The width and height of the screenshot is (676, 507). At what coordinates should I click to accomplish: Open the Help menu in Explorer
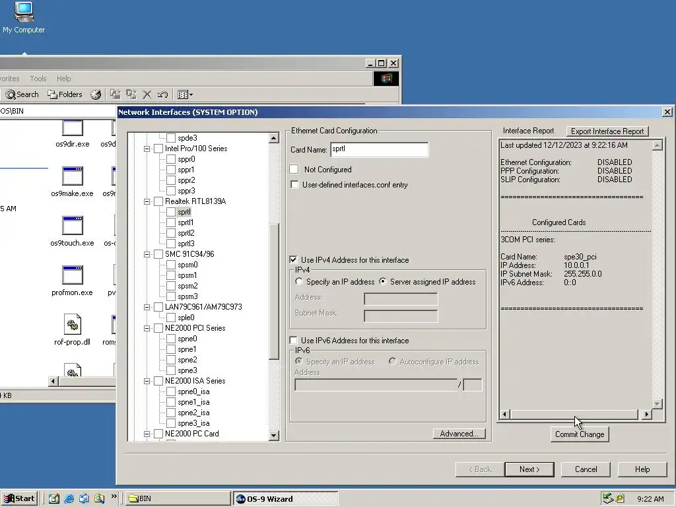[x=63, y=79]
